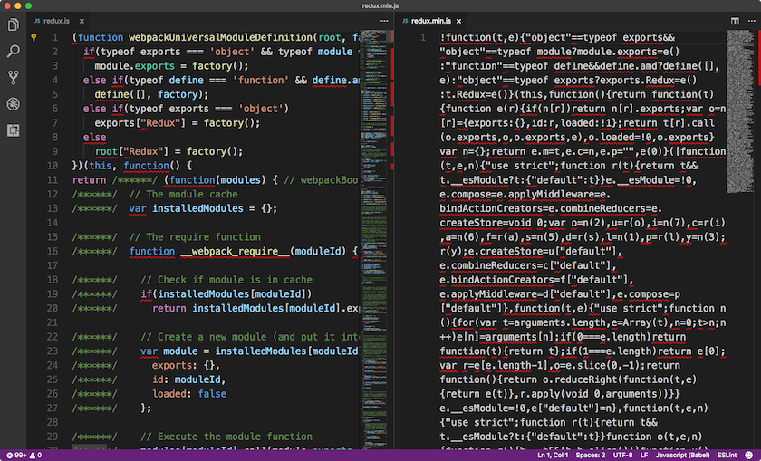Click ESLint status bar item
761x461 pixels.
[727, 456]
